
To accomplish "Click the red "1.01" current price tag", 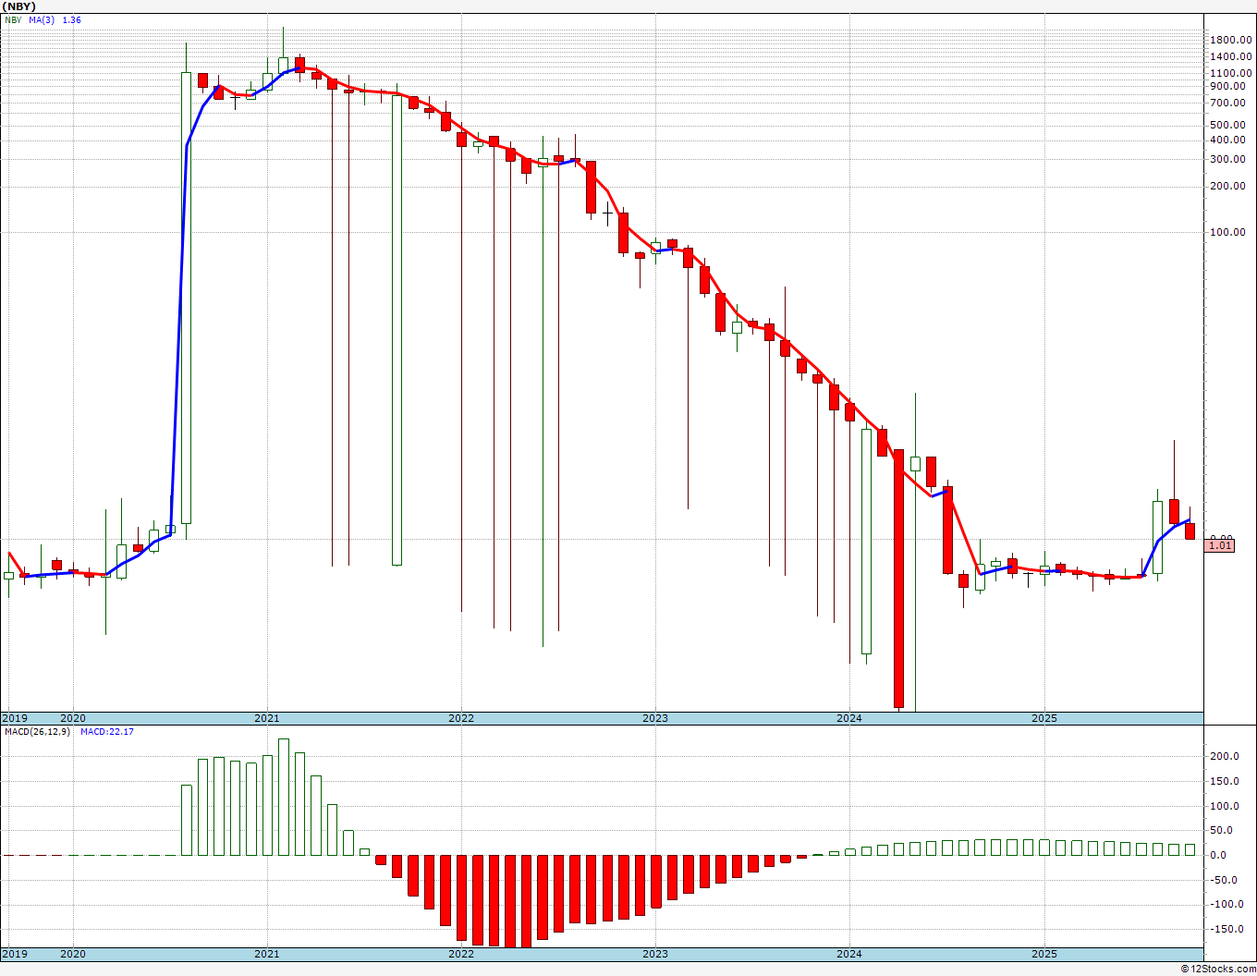I will 1220,545.
